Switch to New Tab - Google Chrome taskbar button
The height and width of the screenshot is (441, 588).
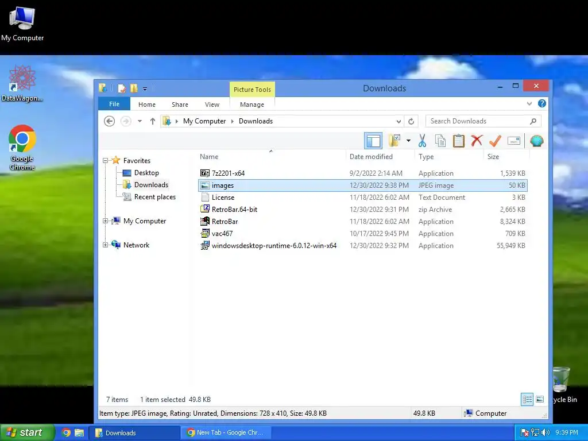point(226,433)
